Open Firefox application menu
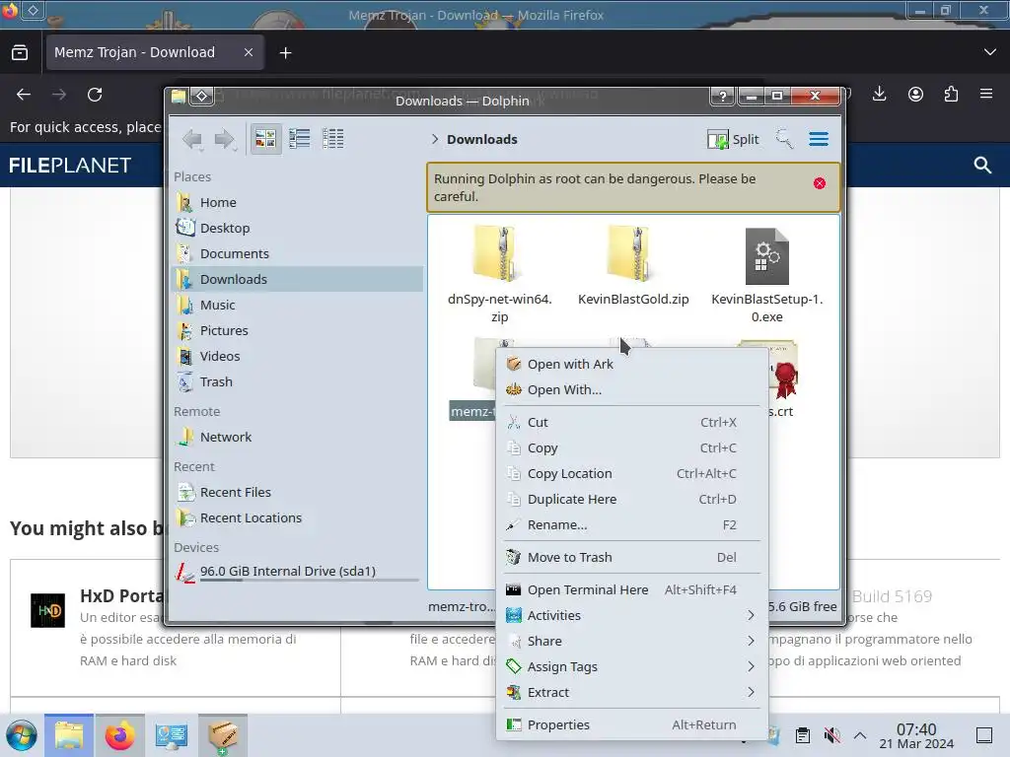Viewport: 1010px width, 757px height. 986,94
